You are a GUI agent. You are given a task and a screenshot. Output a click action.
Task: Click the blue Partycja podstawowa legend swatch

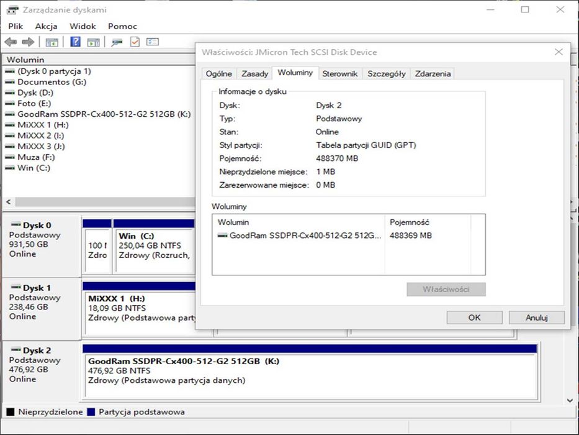pyautogui.click(x=91, y=411)
